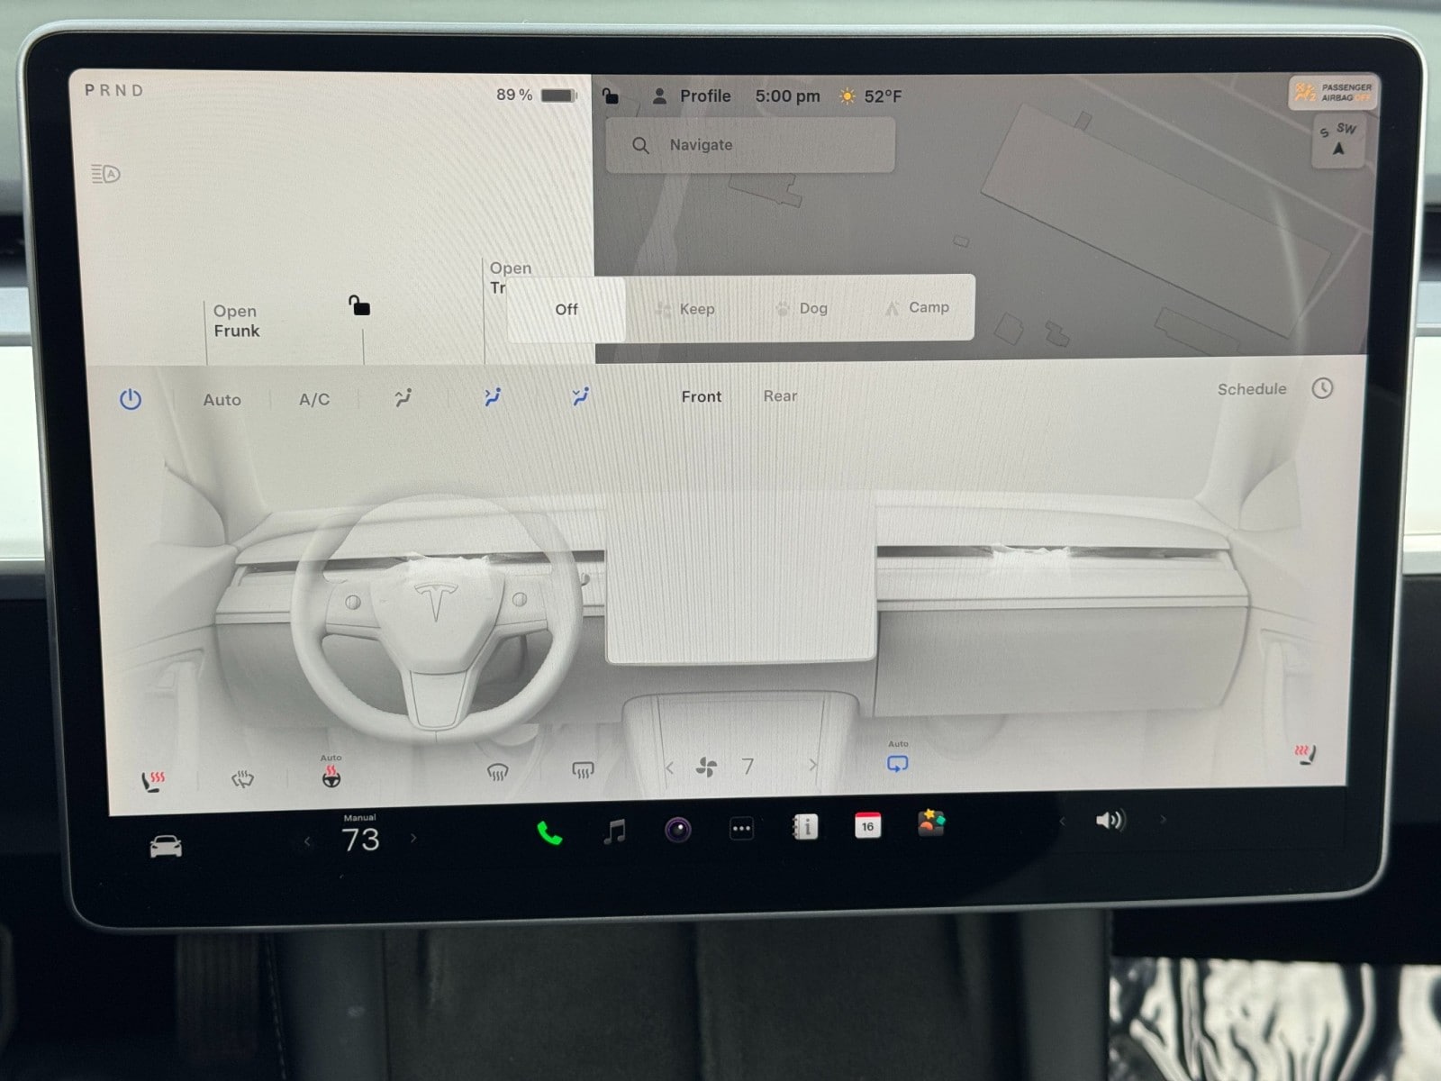Open the Calendar app
This screenshot has height=1081, width=1441.
(867, 825)
